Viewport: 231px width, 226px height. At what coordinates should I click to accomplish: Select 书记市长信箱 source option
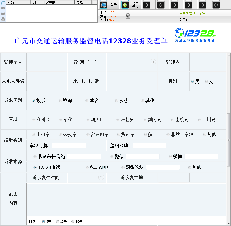pos(35,157)
